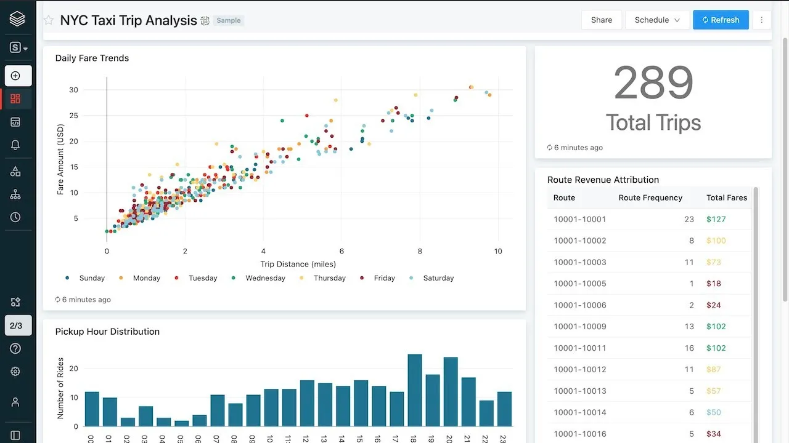The image size is (789, 443).
Task: Click the 289 Total Trips counter
Action: pos(653,83)
